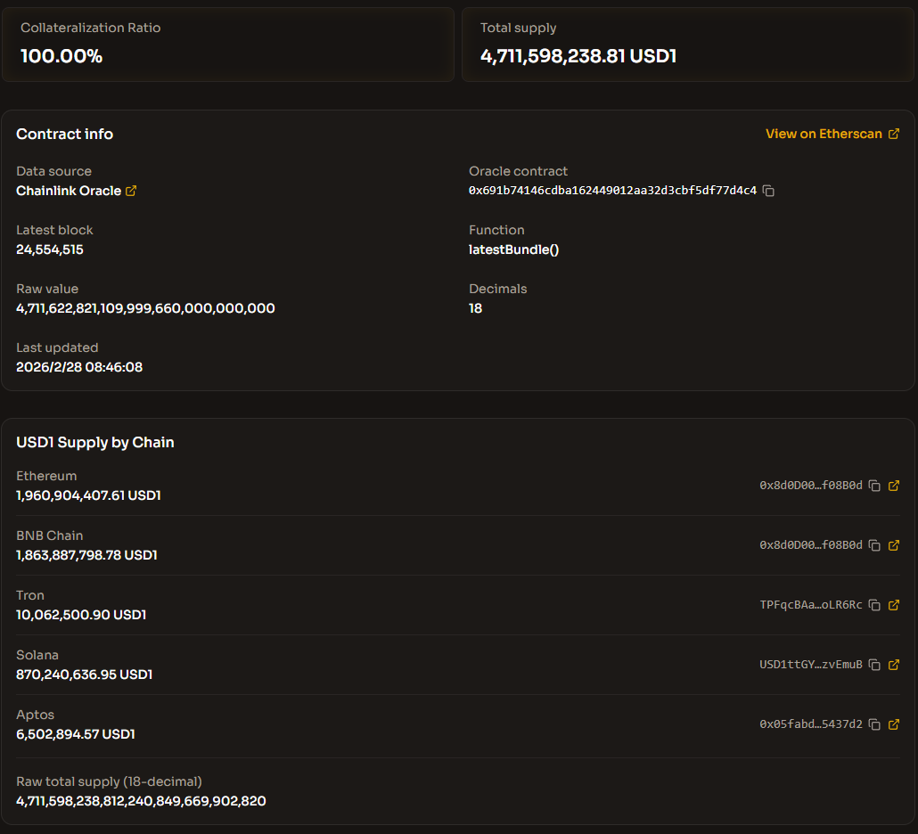Click the Raw total supply 18-decimal value
918x834 pixels.
141,801
